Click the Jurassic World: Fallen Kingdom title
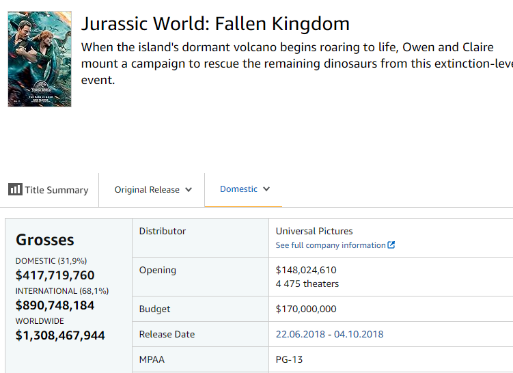This screenshot has height=373, width=513. (215, 23)
